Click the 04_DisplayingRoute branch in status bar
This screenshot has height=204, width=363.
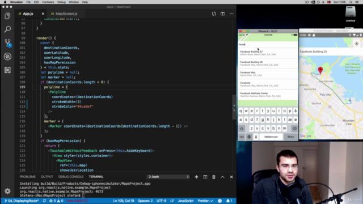[22, 201]
